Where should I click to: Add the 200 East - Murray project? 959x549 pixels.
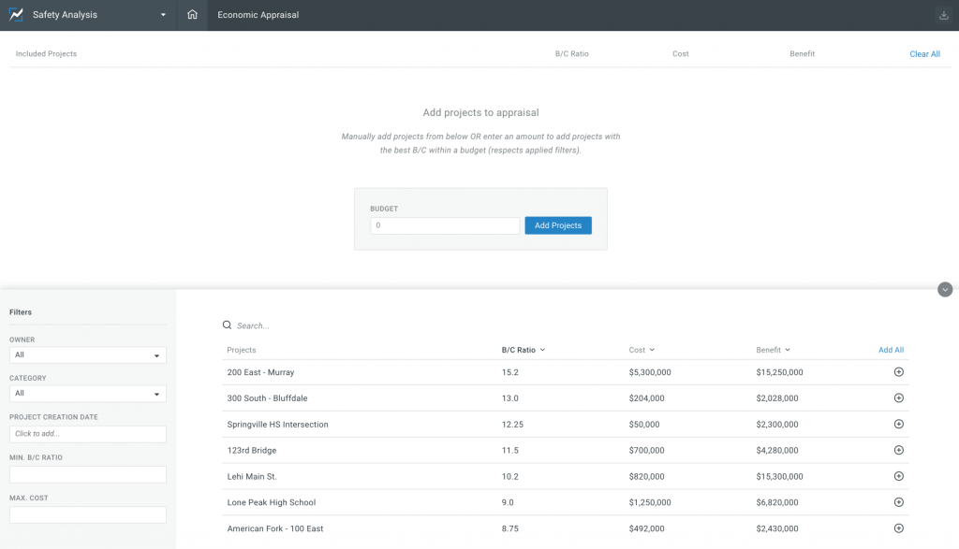pyautogui.click(x=898, y=372)
